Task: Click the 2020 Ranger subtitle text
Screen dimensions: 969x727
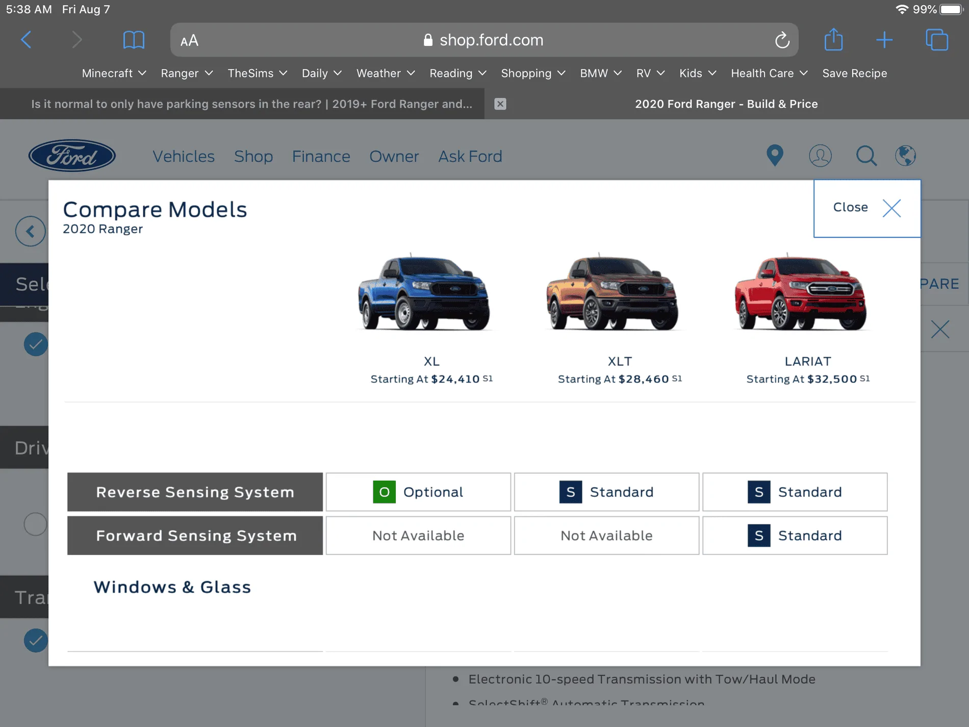Action: [103, 229]
